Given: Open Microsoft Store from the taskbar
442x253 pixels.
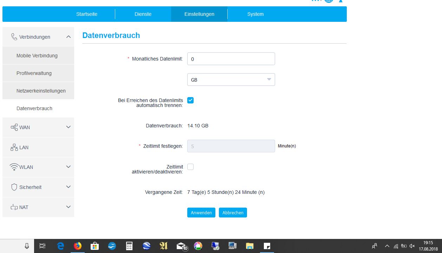Looking at the screenshot, I should pyautogui.click(x=95, y=246).
